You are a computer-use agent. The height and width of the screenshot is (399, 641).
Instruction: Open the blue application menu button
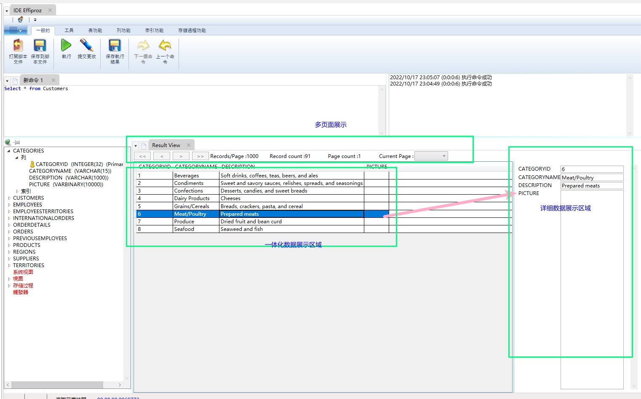click(x=16, y=30)
